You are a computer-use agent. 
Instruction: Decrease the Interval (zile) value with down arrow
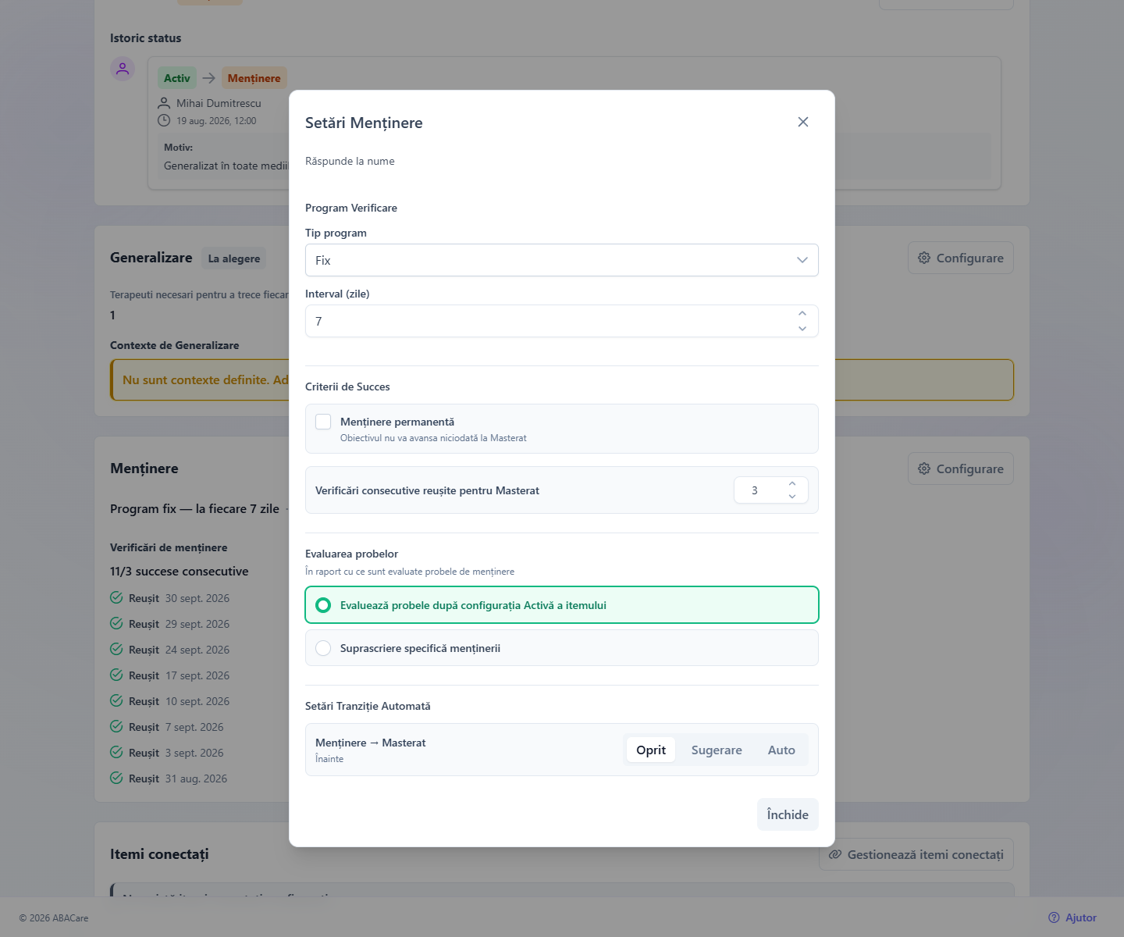pos(802,329)
